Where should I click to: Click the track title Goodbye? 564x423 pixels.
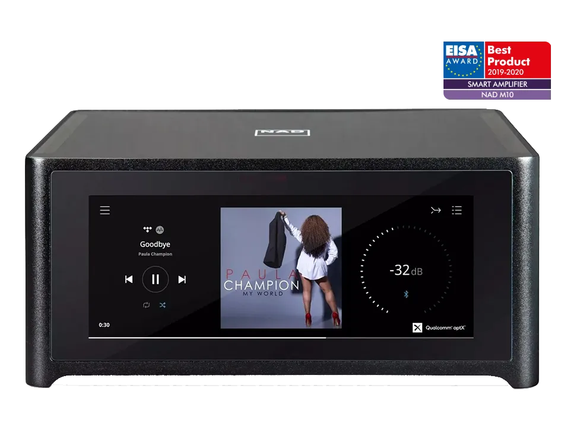point(156,244)
